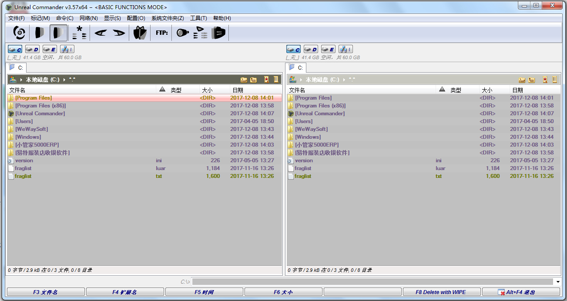Image resolution: width=567 pixels, height=301 pixels.
Task: Click the F8 Delete with WIPE button
Action: [442, 292]
